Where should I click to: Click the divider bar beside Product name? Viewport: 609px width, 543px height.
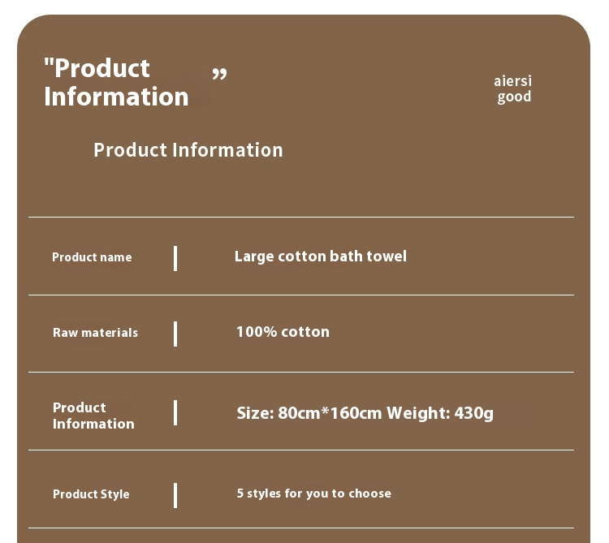coord(175,258)
